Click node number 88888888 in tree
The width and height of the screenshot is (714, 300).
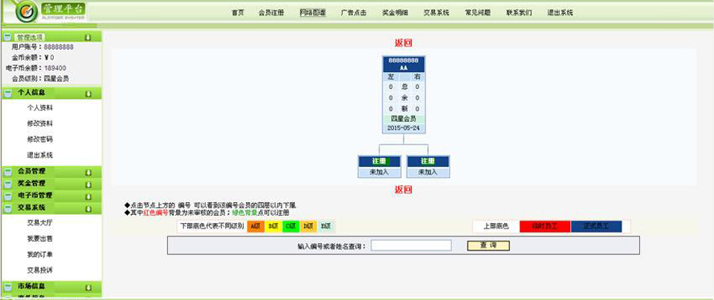[404, 60]
